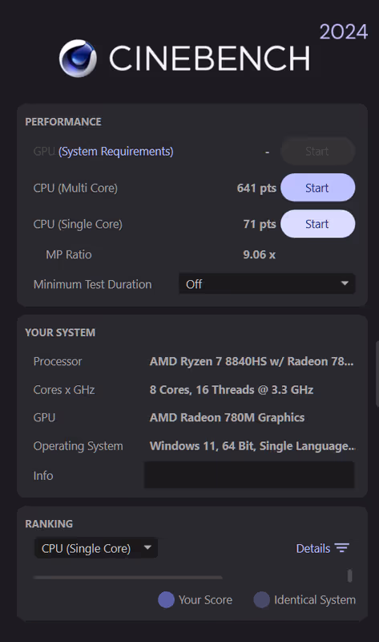Click the ranking list scrollbar handle

click(x=349, y=575)
